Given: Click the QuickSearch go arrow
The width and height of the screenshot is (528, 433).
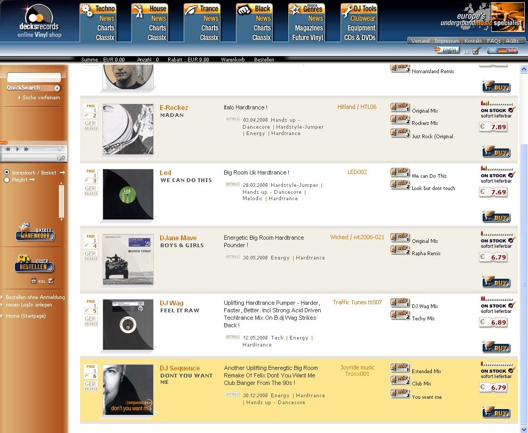Looking at the screenshot, I should [x=57, y=88].
